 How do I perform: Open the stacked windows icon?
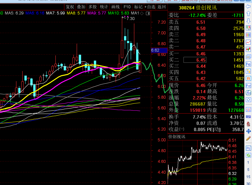(x=248, y=57)
